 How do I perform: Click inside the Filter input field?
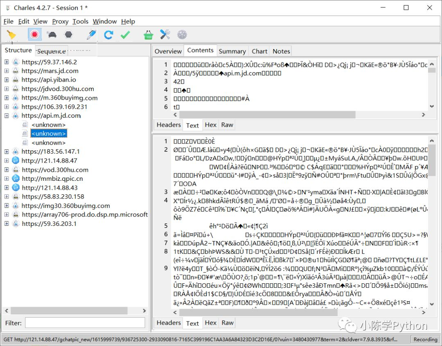coord(85,323)
